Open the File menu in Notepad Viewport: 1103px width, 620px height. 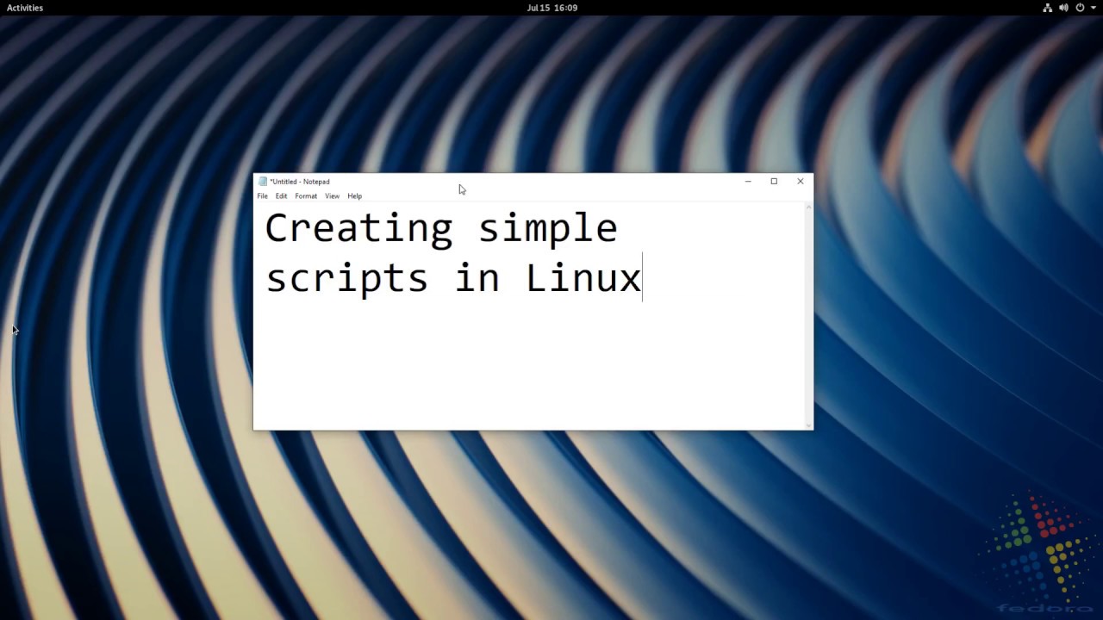point(262,196)
